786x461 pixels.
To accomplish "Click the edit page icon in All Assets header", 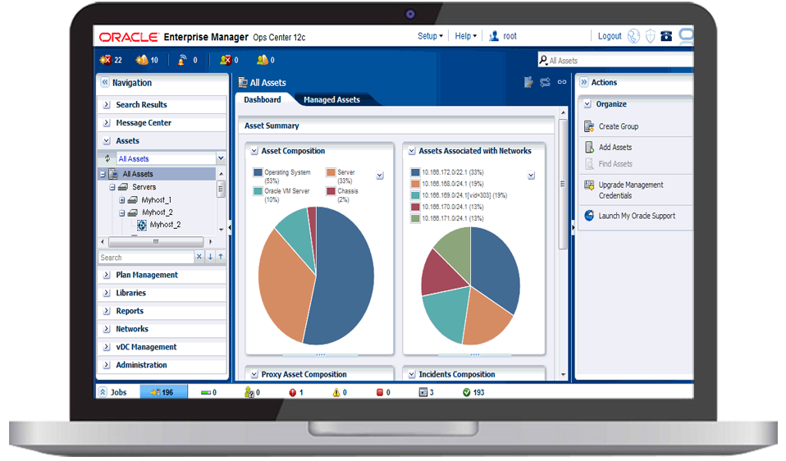I will point(528,82).
